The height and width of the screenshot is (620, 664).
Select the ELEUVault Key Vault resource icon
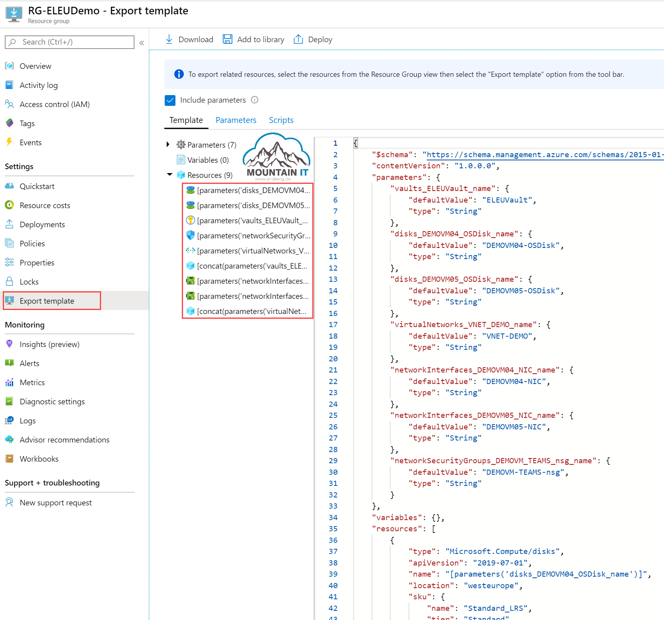click(191, 220)
